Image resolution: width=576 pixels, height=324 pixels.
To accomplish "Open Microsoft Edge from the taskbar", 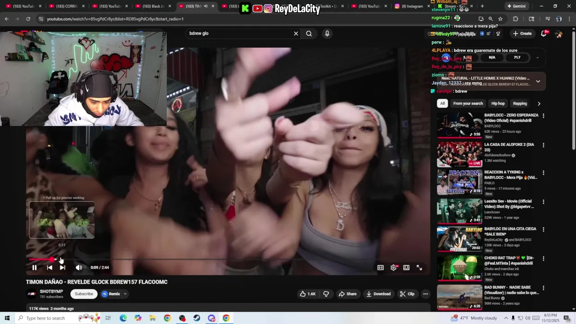I will coord(123,318).
